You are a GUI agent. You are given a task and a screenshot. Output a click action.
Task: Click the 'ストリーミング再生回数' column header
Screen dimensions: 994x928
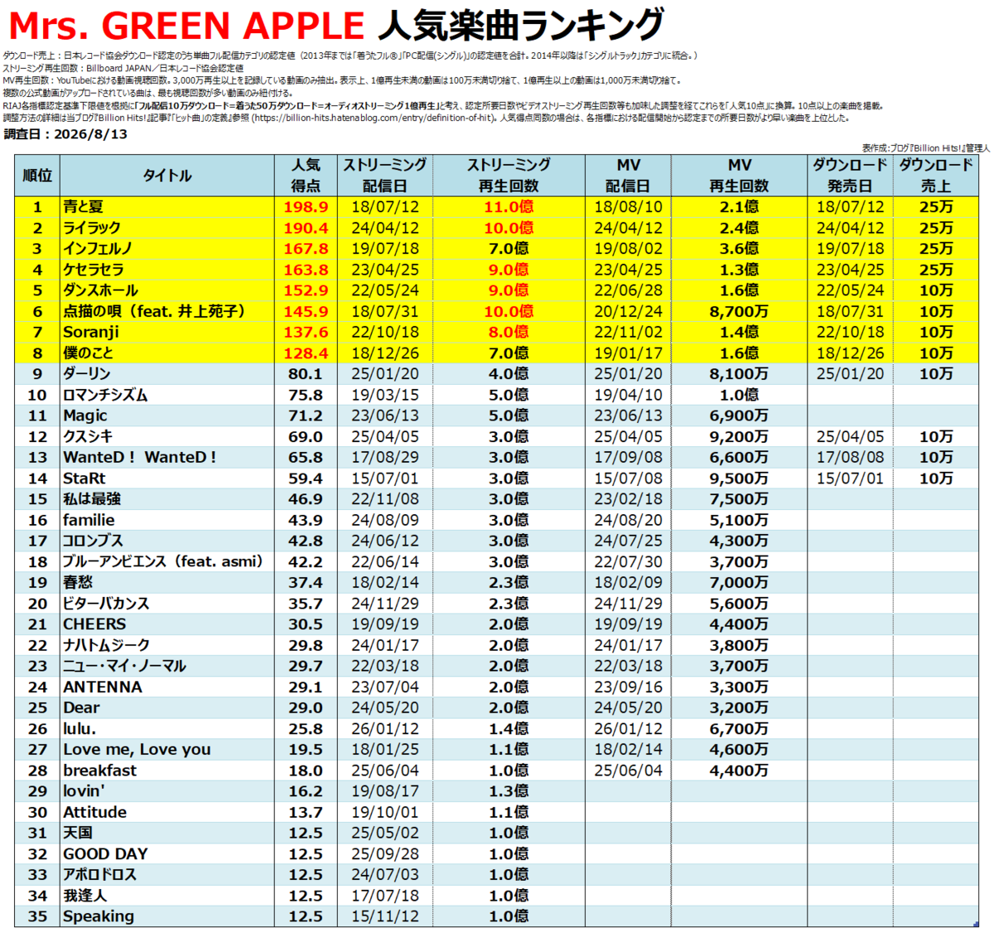pos(509,176)
